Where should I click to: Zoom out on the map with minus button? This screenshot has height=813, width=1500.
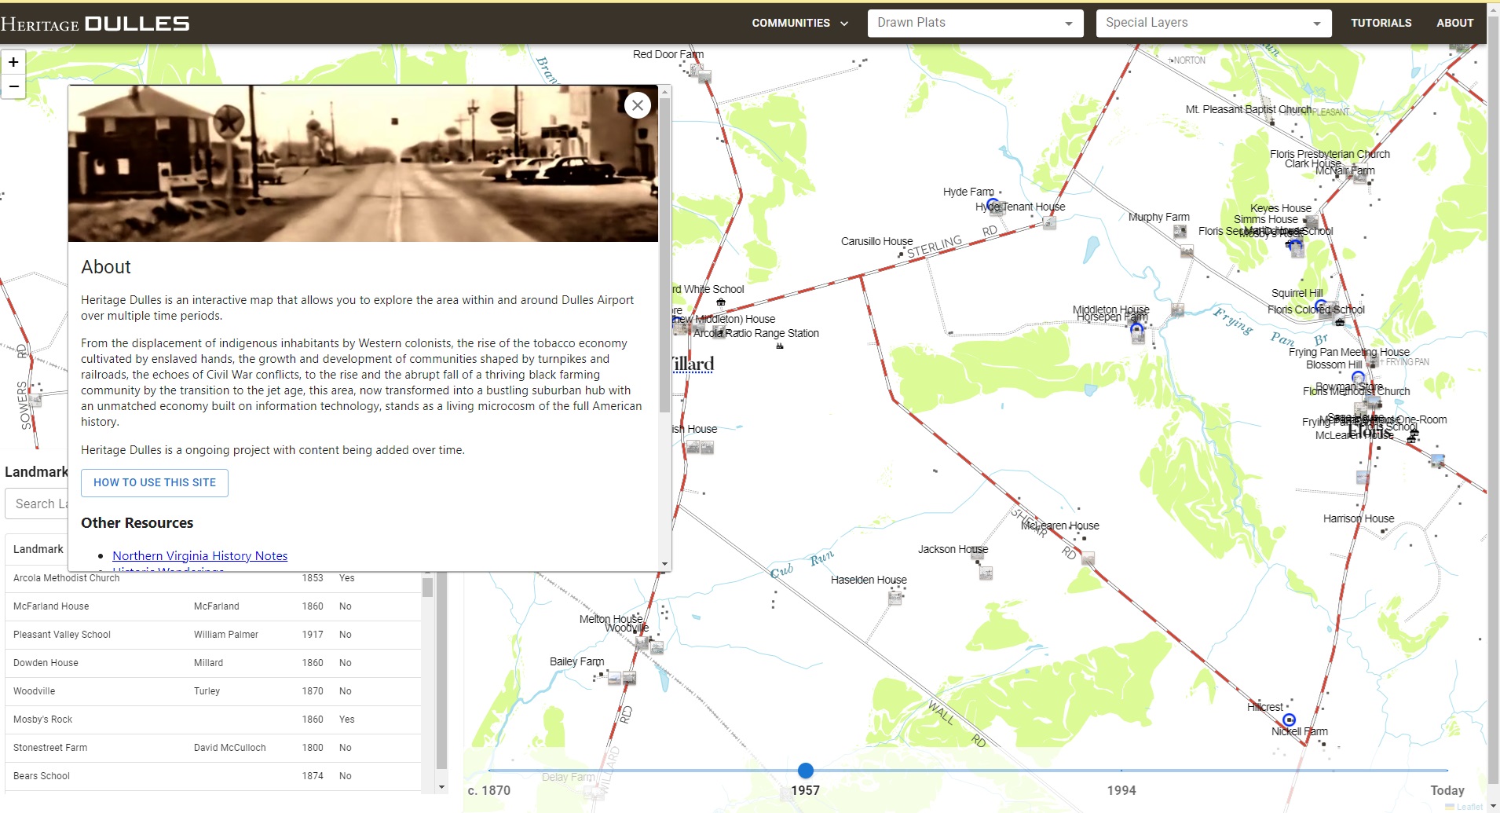[13, 86]
